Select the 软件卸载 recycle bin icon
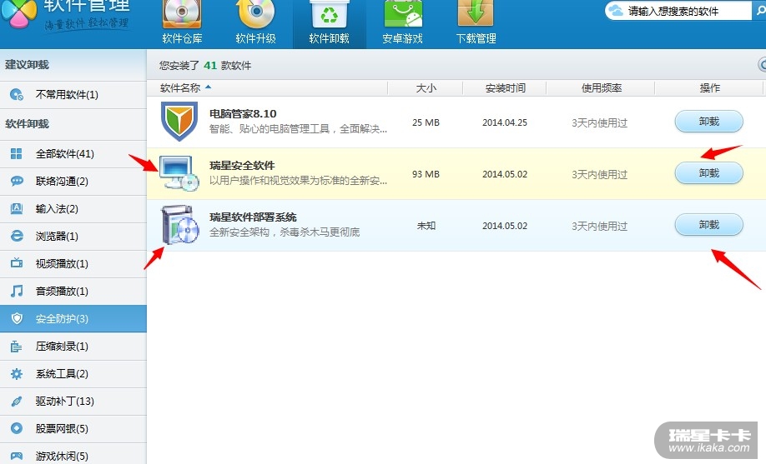Screen dimensions: 766x464 [330, 13]
